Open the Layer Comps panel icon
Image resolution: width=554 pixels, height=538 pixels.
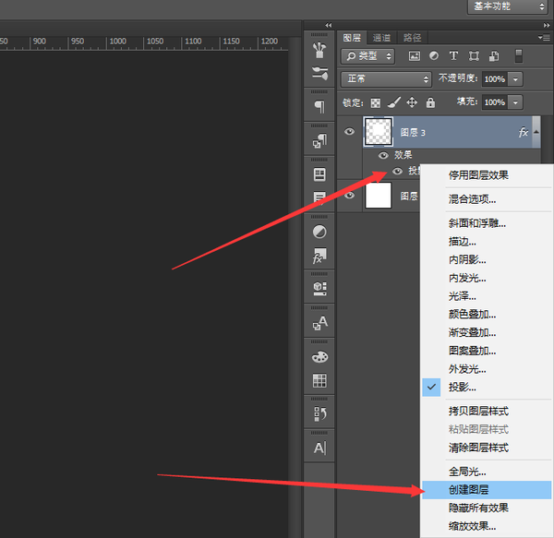pos(319,174)
